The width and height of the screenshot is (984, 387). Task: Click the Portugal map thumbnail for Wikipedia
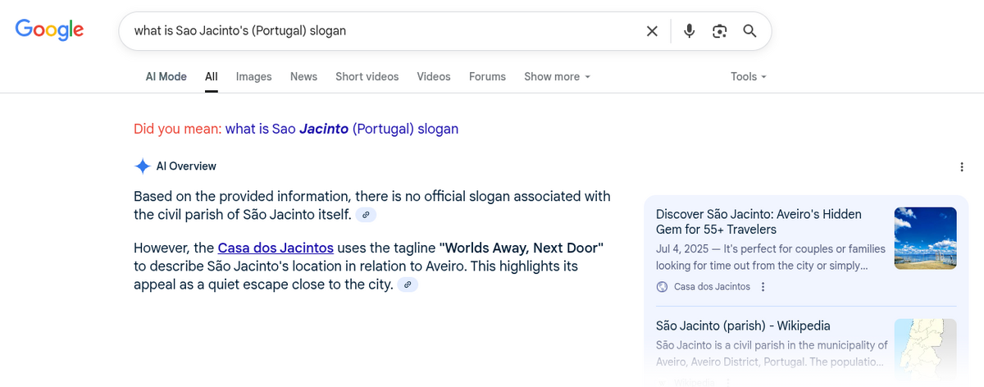pos(925,349)
